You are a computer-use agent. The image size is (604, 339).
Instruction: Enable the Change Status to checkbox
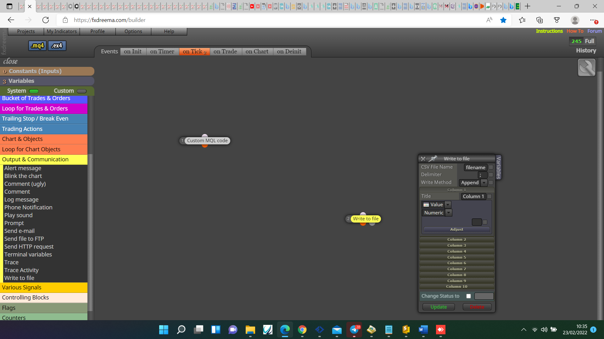(x=468, y=296)
